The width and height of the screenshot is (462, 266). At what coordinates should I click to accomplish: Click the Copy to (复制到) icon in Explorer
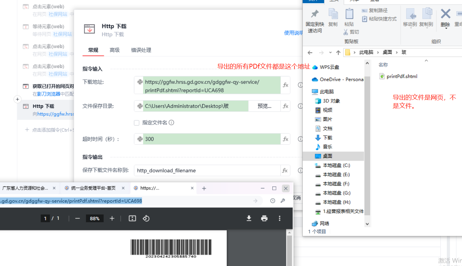(427, 14)
